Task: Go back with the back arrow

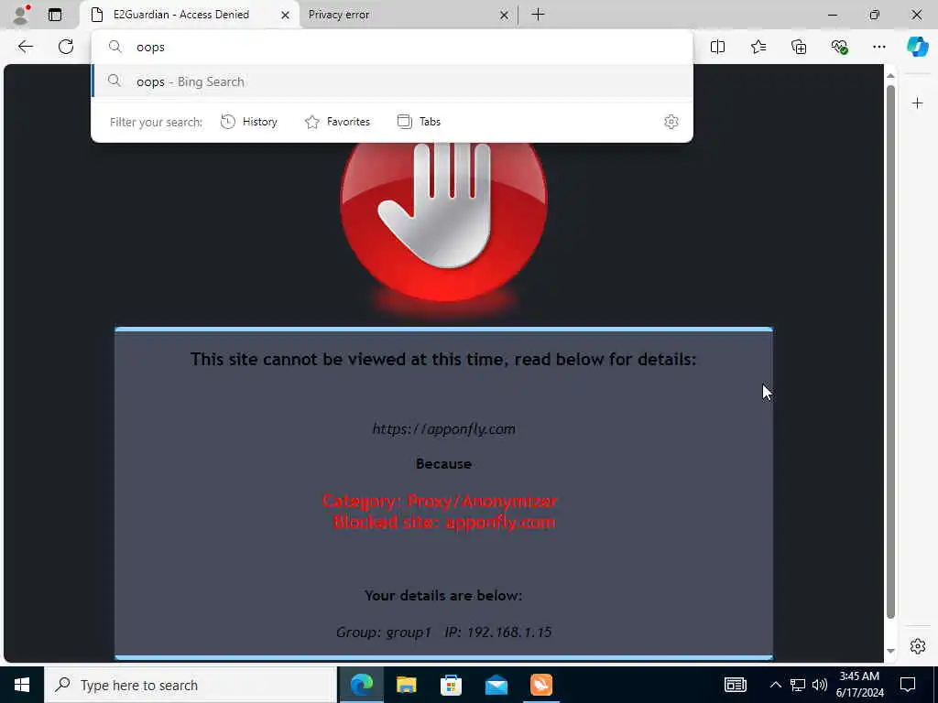Action: (25, 47)
